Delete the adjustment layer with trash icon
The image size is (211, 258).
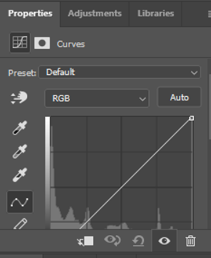(x=190, y=241)
